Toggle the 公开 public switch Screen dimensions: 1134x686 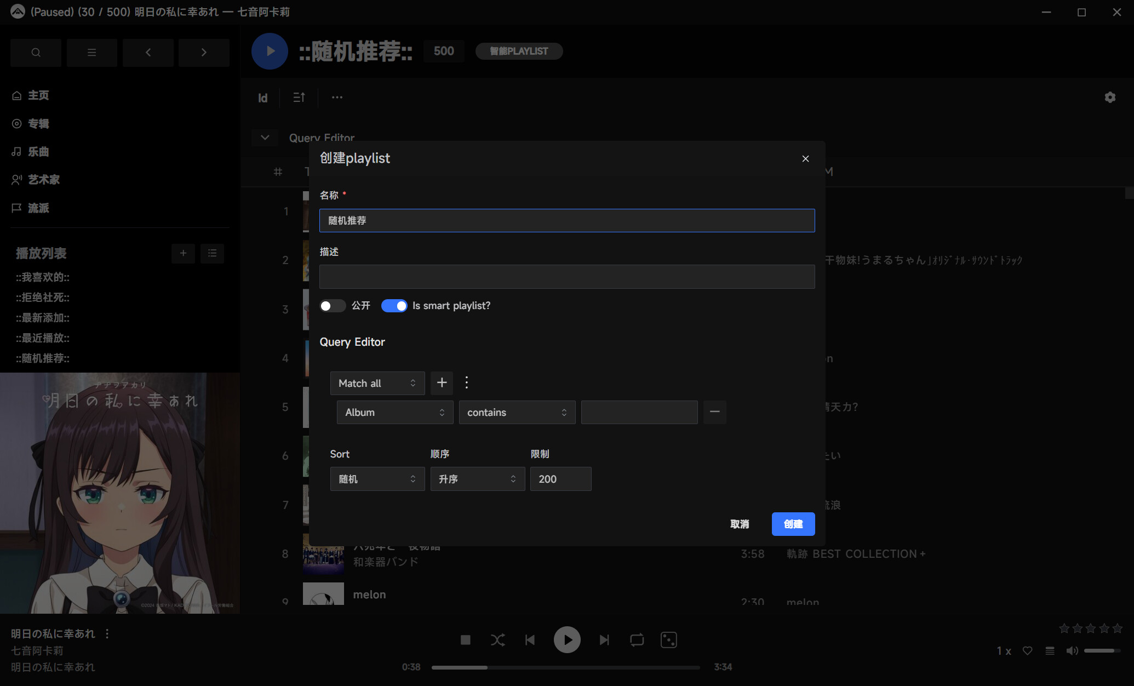(x=333, y=306)
